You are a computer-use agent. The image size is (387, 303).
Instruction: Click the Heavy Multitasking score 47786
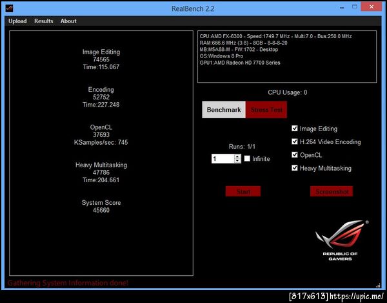(x=101, y=172)
